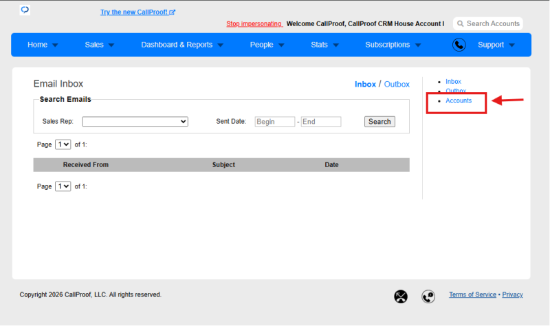Switch to Outbox tab in header

[x=397, y=84]
